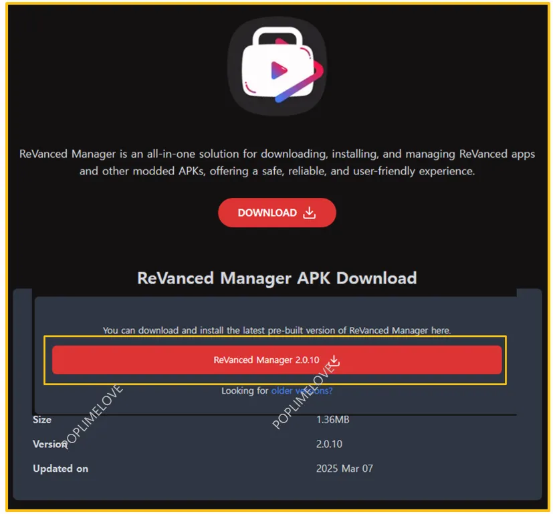This screenshot has height=514, width=553.
Task: Click the Size label
Action: [42, 420]
